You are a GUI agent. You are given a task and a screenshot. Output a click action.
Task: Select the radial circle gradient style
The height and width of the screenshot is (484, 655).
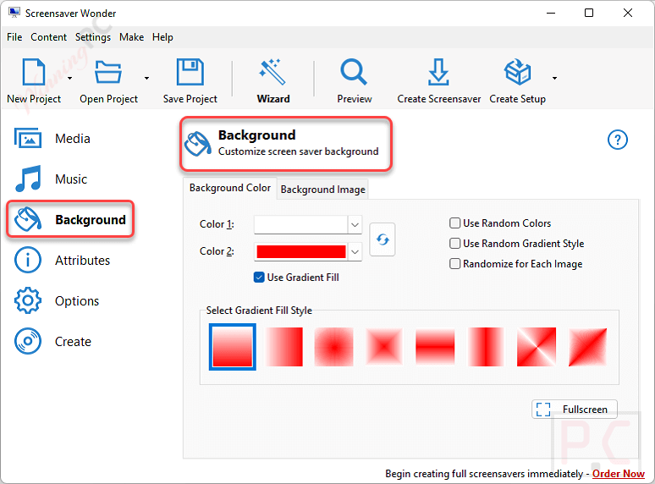click(333, 347)
